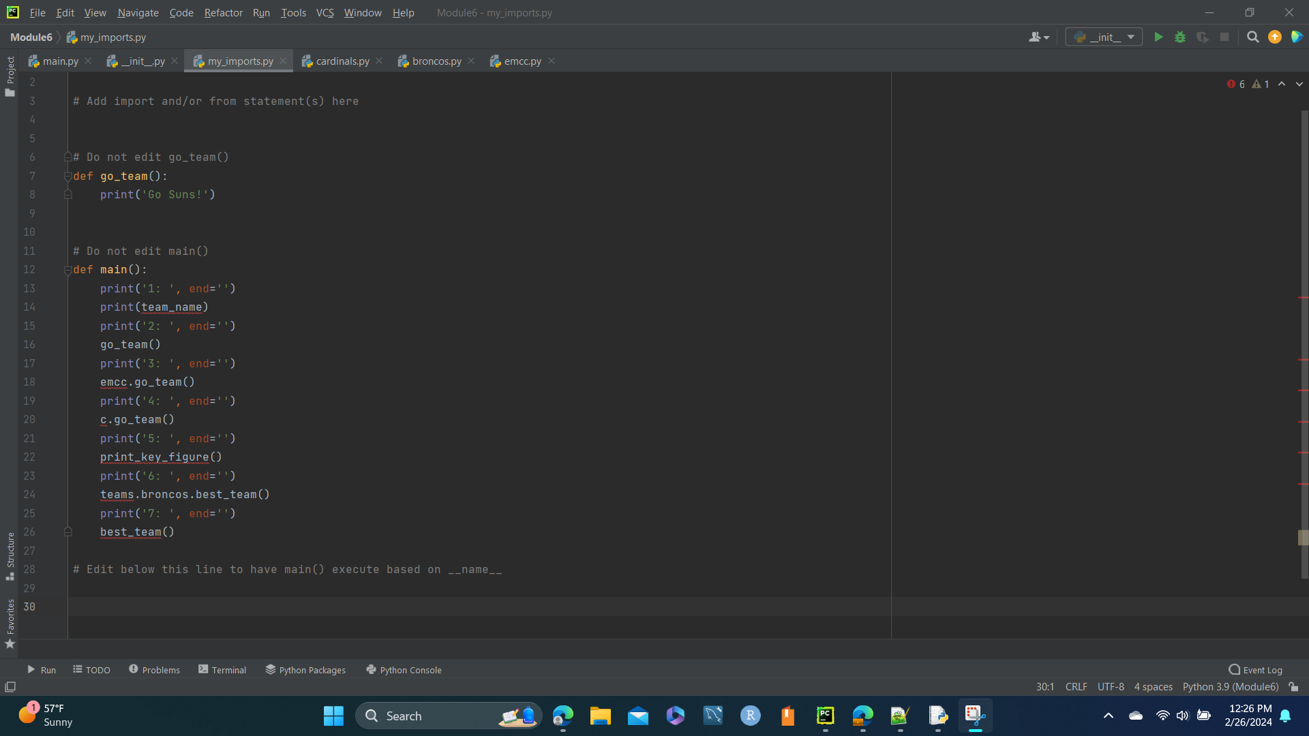The height and width of the screenshot is (736, 1309).
Task: Open the __init__ run configuration dropdown
Action: pos(1131,37)
